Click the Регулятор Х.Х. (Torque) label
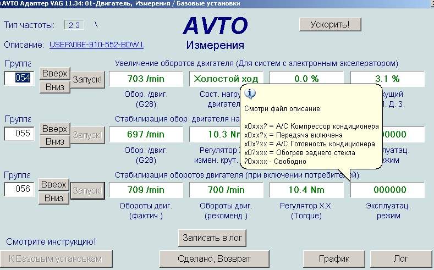The image size is (434, 270). [306, 211]
